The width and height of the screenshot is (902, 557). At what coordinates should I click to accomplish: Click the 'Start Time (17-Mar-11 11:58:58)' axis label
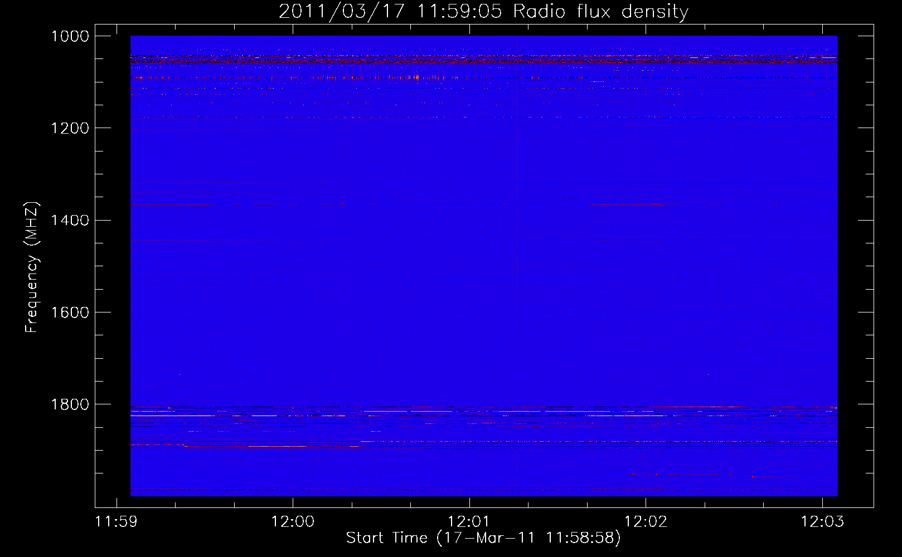coord(483,538)
